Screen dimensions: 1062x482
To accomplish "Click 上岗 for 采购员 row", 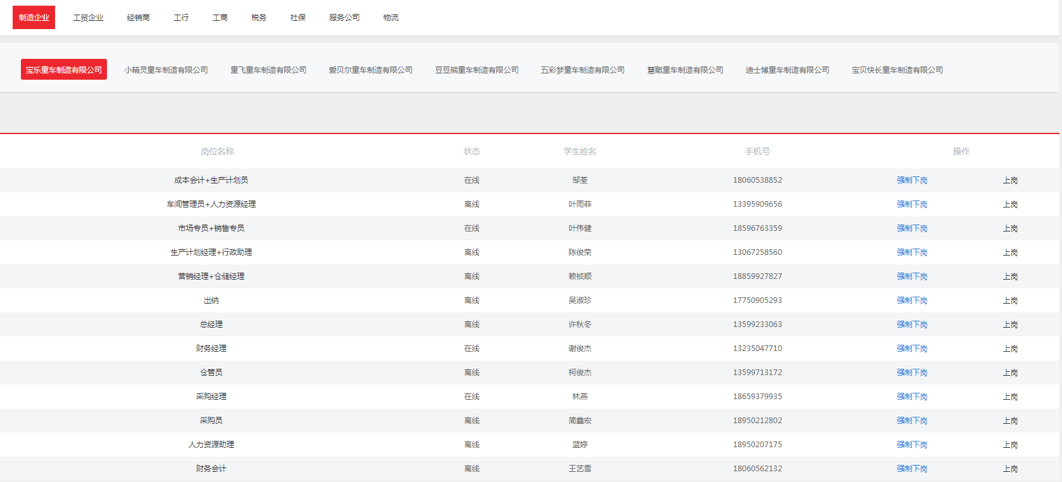I will (x=1010, y=421).
